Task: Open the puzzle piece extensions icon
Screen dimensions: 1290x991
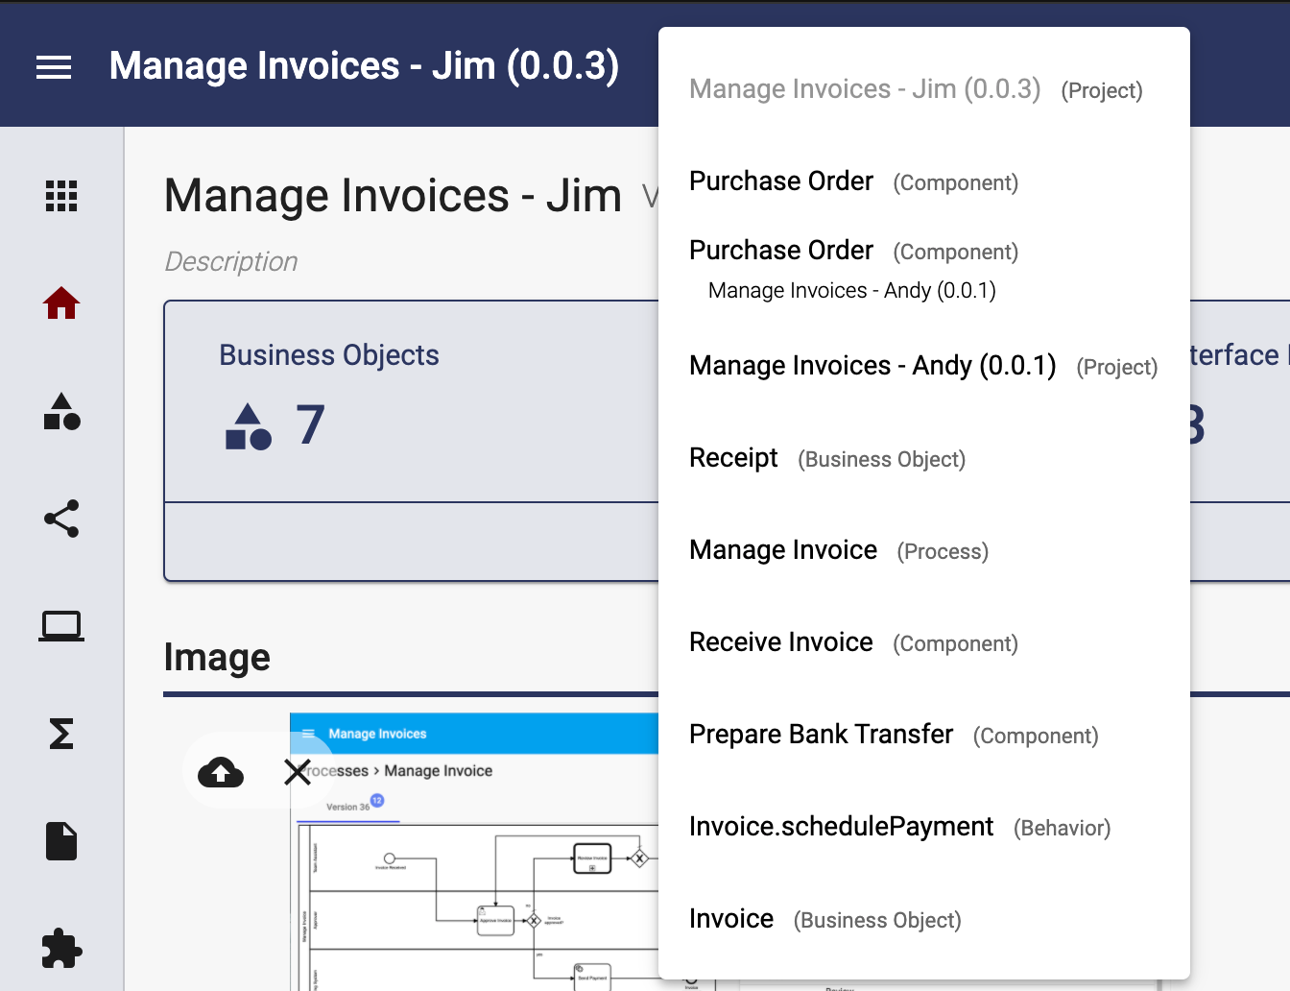Action: 61,949
